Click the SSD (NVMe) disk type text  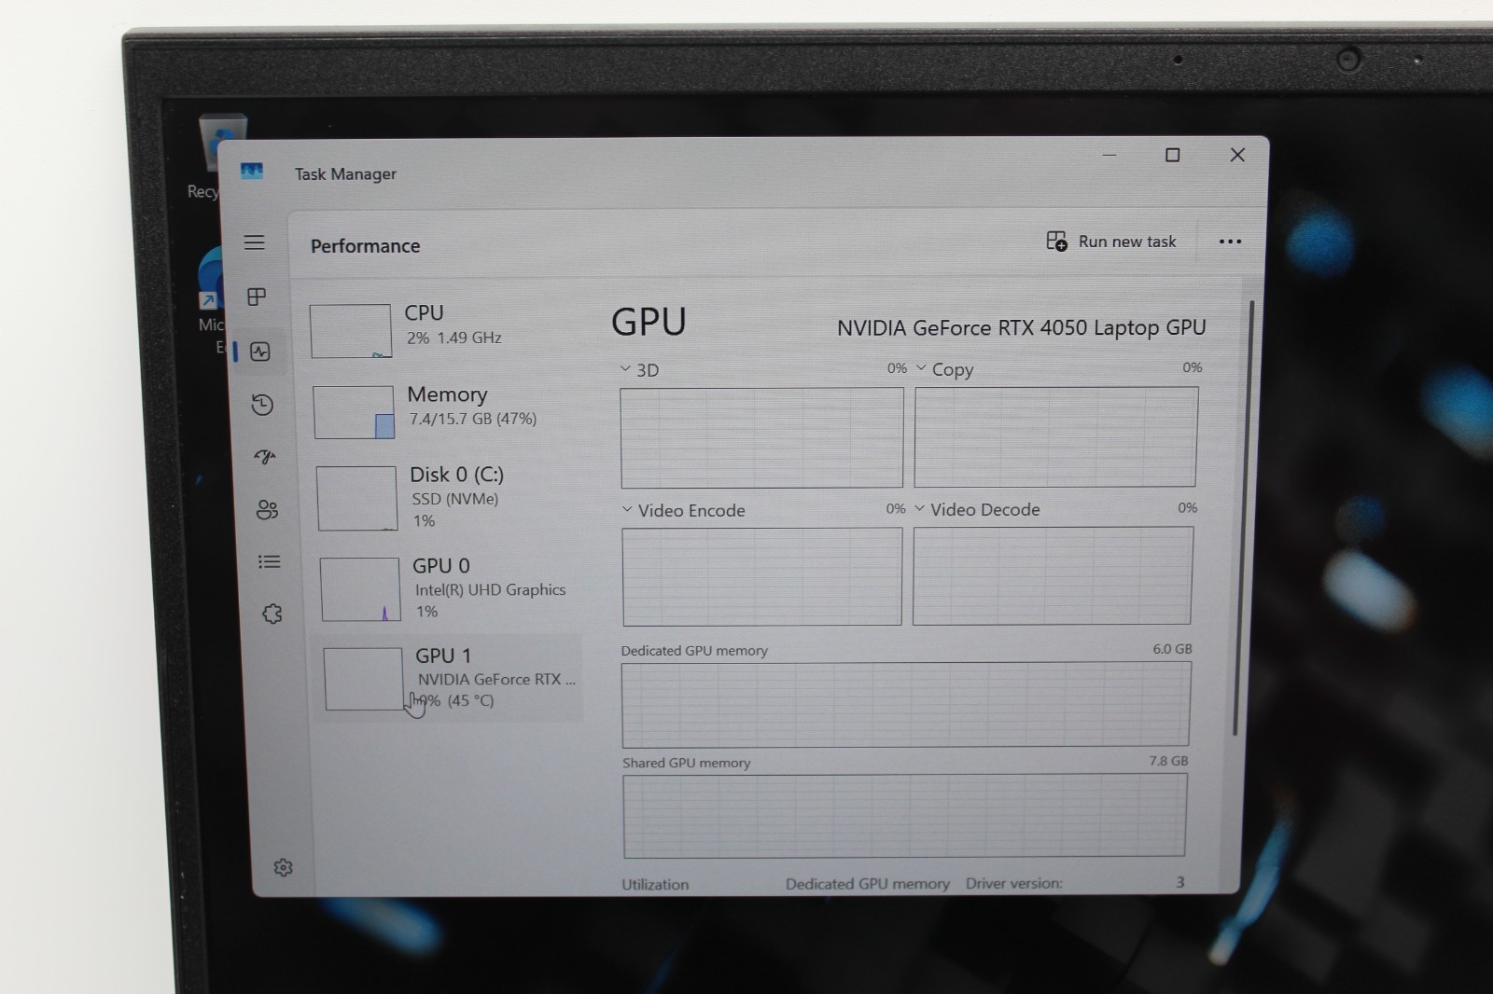(455, 499)
